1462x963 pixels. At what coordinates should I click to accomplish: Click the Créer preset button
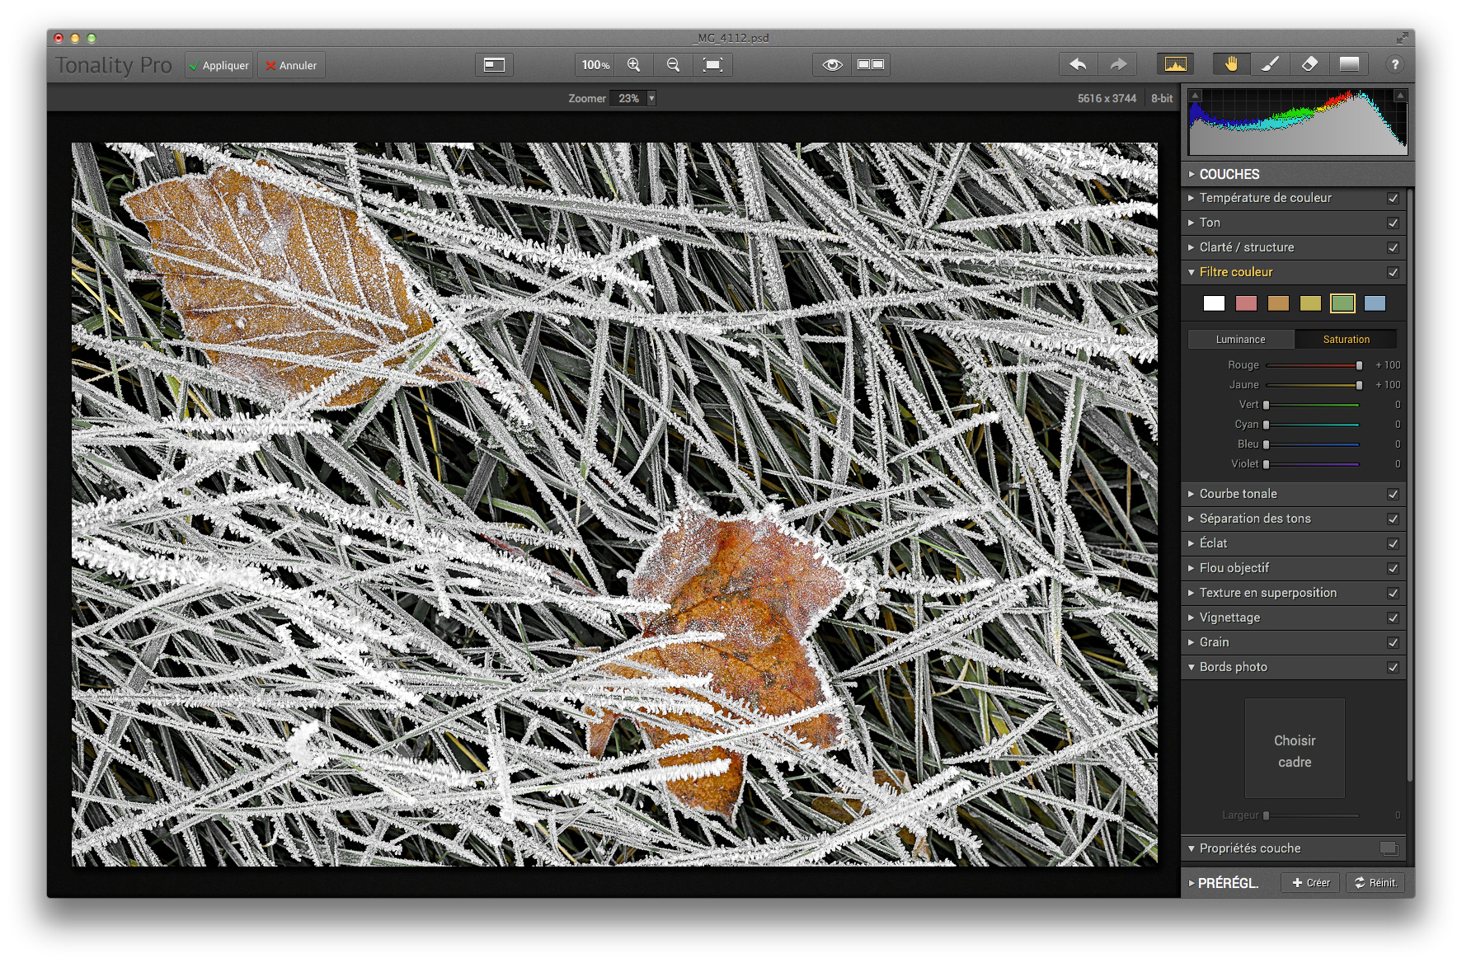click(1310, 883)
